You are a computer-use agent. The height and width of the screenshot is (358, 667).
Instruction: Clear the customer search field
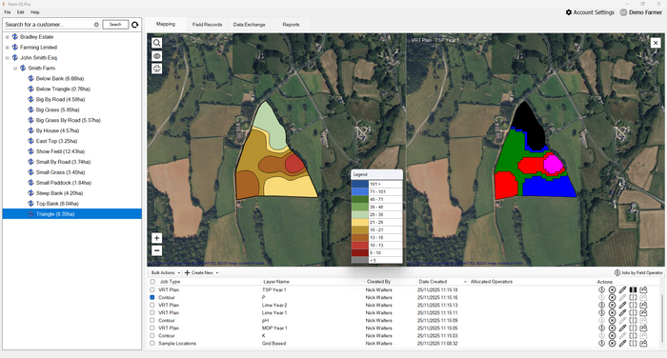click(x=96, y=25)
